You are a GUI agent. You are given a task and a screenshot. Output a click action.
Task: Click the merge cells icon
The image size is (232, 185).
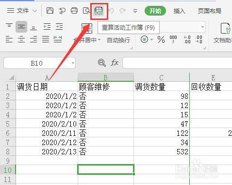point(87,28)
